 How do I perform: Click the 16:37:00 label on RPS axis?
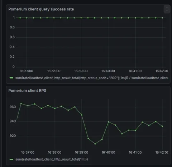click(28, 152)
